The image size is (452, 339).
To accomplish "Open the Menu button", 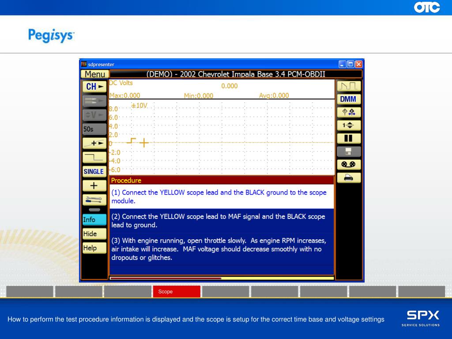I will tap(95, 74).
